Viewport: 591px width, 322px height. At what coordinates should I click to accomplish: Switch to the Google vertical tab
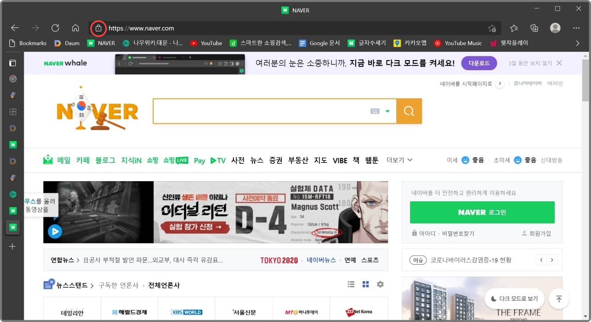tap(13, 79)
